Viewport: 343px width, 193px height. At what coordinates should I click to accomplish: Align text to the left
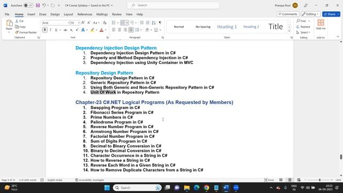[x=114, y=30]
